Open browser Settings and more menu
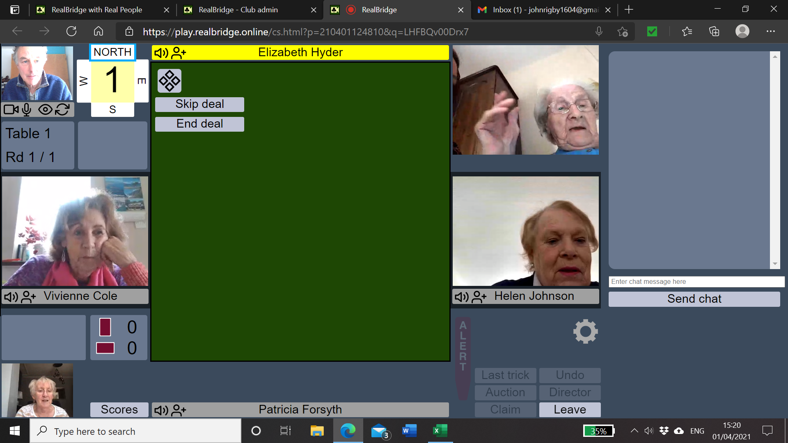Viewport: 788px width, 443px height. (x=770, y=32)
